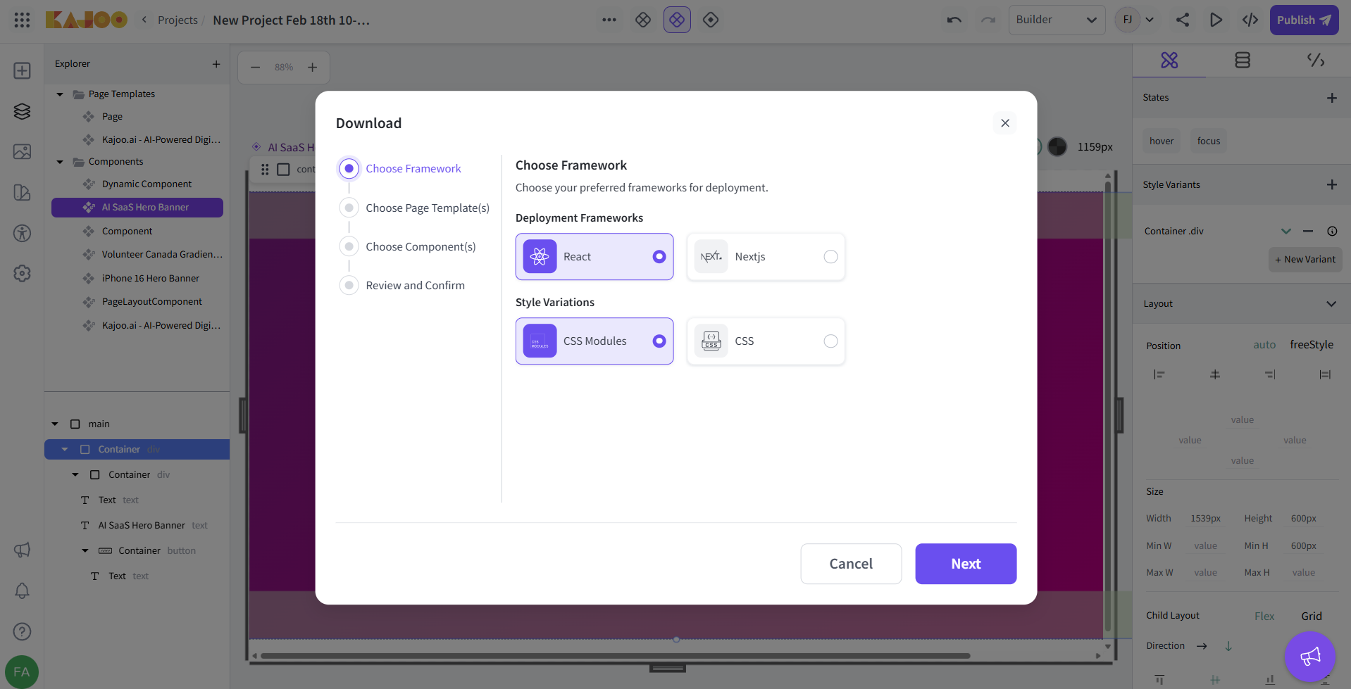Select the highlighted component view icon in top bar
The image size is (1351, 689).
click(x=677, y=20)
